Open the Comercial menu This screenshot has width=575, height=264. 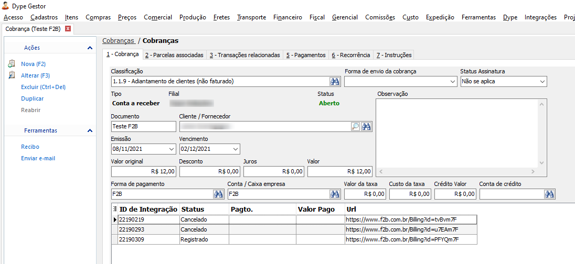click(x=158, y=17)
